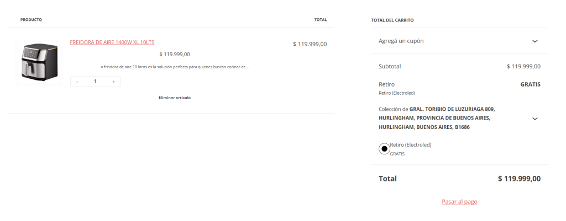Decrease quantity with the minus button

(x=77, y=82)
